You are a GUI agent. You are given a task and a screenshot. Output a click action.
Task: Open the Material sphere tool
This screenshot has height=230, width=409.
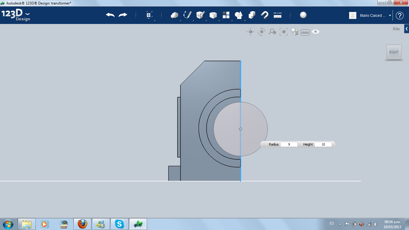click(x=303, y=15)
